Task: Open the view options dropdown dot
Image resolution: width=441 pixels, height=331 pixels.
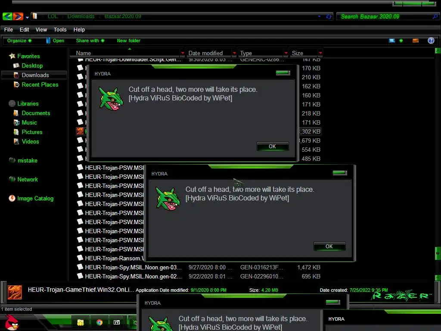Action: click(401, 41)
